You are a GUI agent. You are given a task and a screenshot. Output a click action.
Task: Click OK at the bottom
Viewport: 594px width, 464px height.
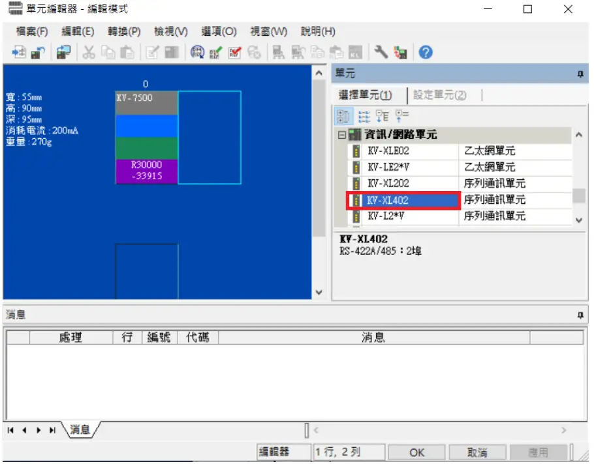[416, 452]
